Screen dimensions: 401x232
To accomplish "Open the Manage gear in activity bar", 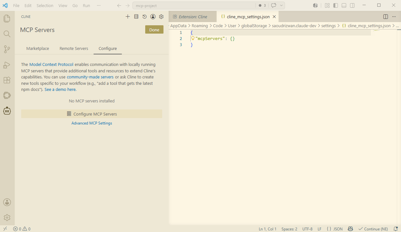I will pos(7,218).
